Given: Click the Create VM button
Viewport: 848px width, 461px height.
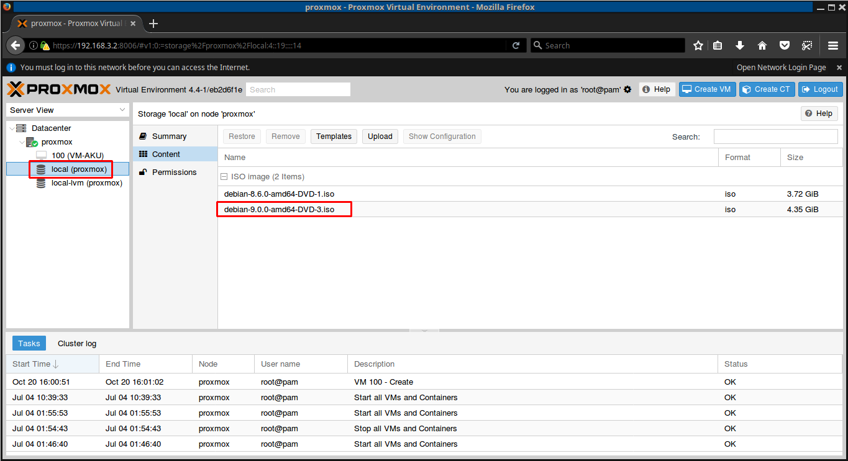Looking at the screenshot, I should pos(707,89).
